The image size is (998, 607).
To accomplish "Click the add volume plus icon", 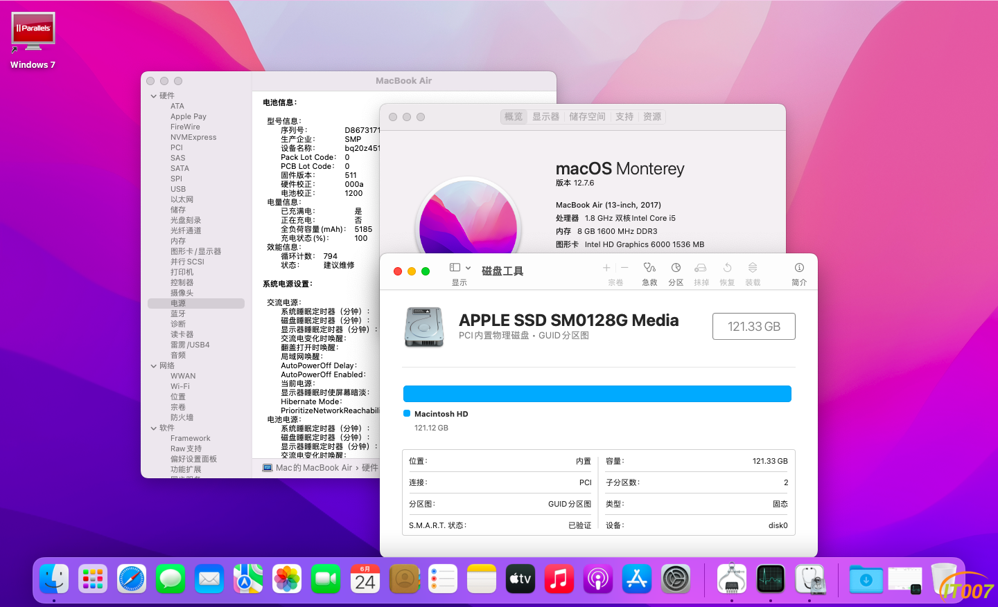I will [x=606, y=268].
